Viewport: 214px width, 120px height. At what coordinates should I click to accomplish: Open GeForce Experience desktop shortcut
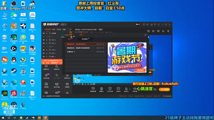[5, 95]
